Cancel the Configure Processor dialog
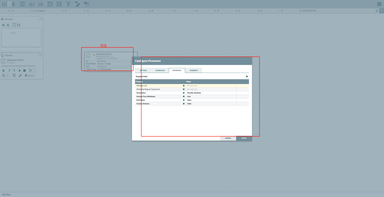The height and width of the screenshot is (197, 384). [228, 138]
